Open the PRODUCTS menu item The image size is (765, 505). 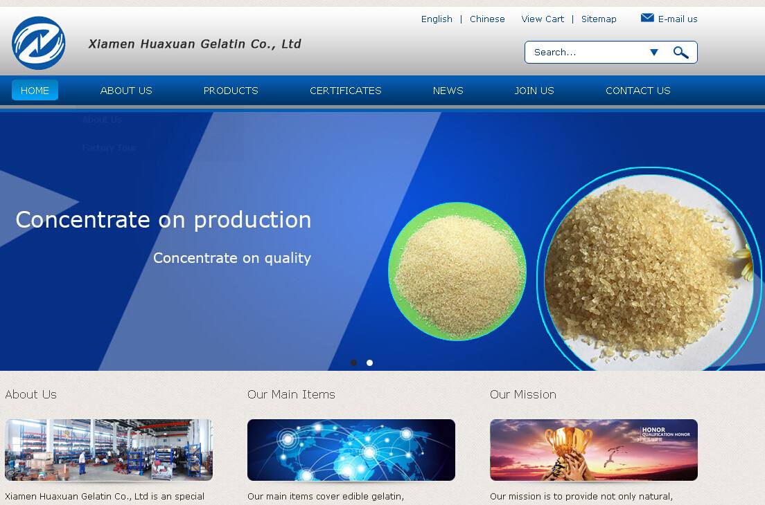pos(231,91)
